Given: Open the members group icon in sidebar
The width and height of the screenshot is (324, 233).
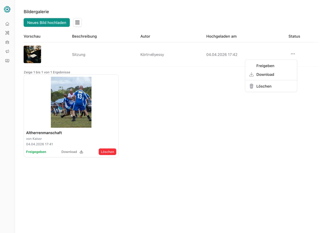Looking at the screenshot, I should [7, 42].
